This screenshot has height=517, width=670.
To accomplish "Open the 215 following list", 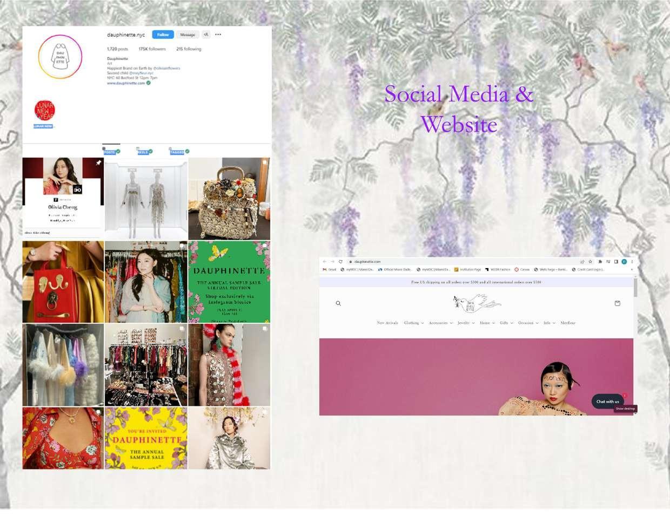I will click(x=189, y=49).
